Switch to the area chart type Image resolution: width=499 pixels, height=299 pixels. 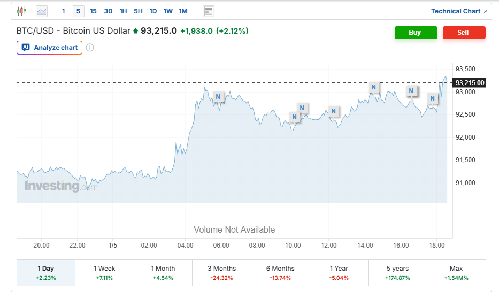(41, 11)
